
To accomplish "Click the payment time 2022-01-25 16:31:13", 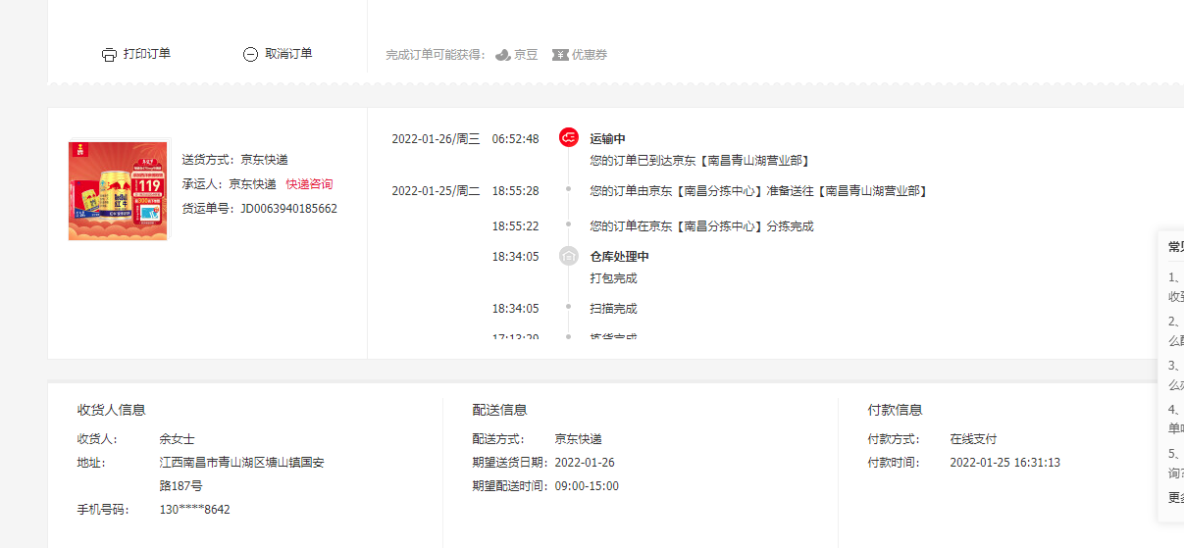I will pyautogui.click(x=1004, y=463).
